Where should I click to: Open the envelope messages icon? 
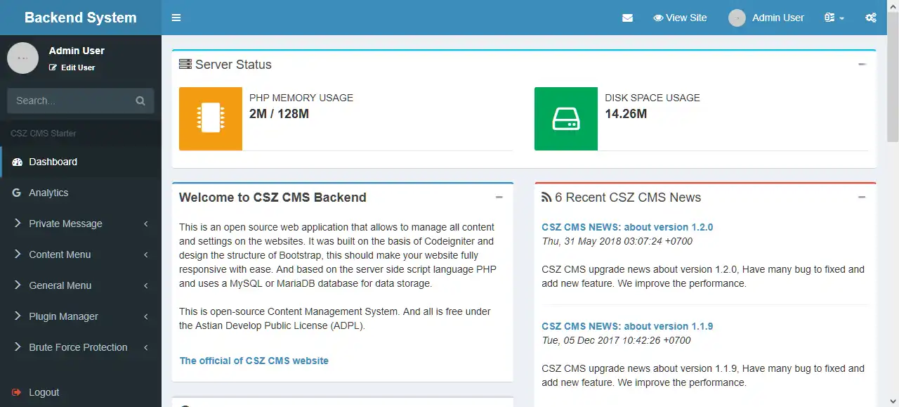627,18
